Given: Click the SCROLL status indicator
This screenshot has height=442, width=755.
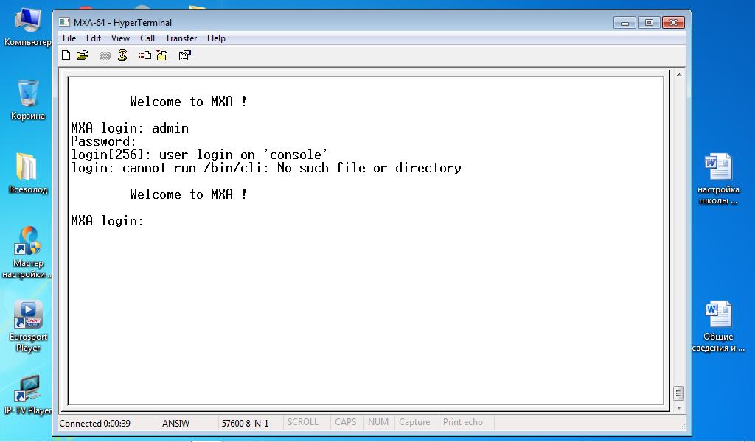Looking at the screenshot, I should tap(303, 422).
